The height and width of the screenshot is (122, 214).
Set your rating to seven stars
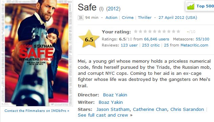(x=164, y=32)
